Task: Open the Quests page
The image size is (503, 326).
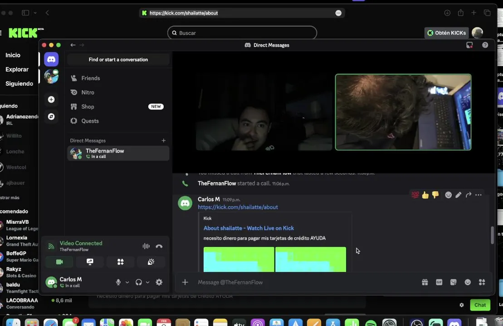Action: pos(118,121)
